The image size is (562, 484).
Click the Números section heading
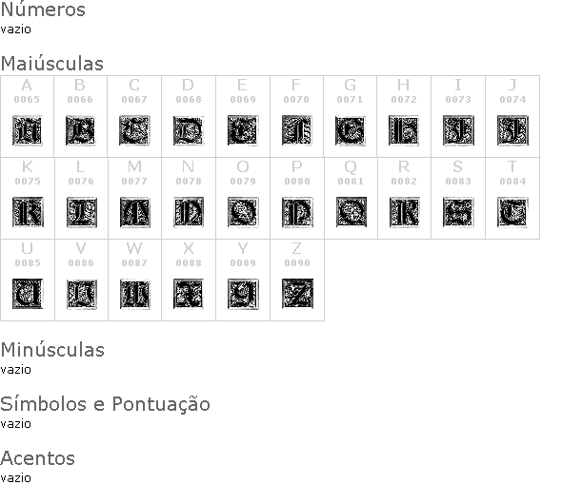click(43, 10)
